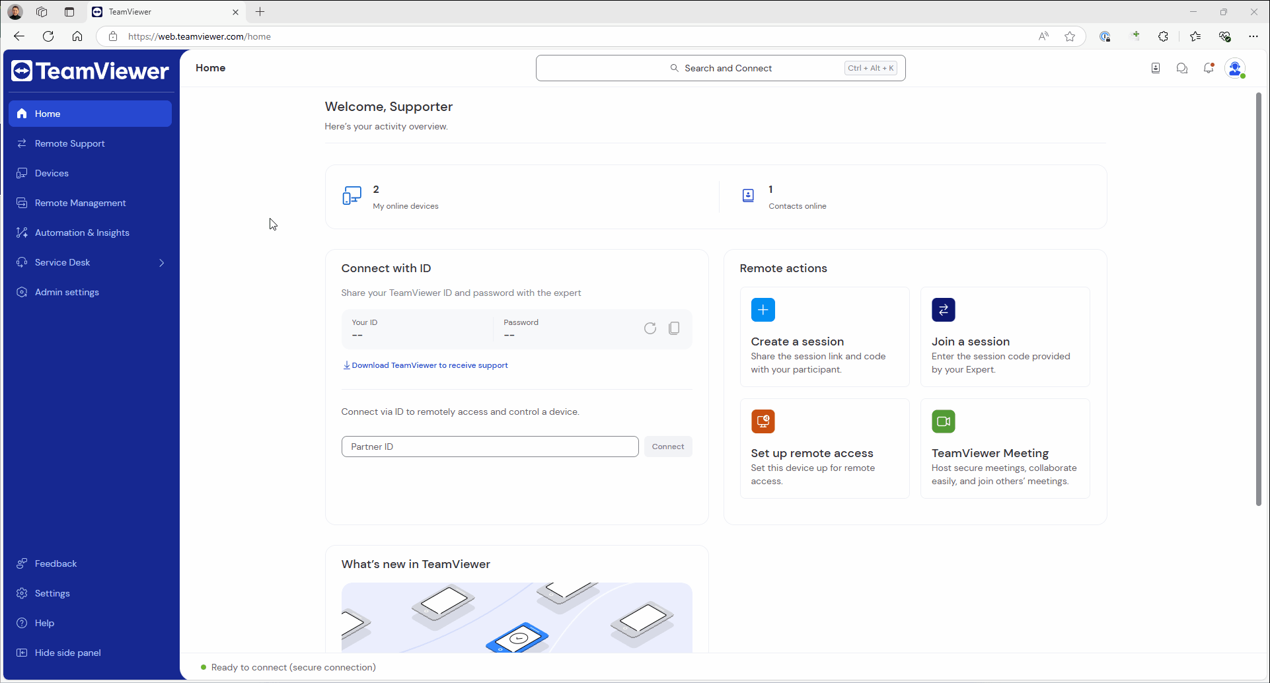Click the Search and Connect box
Image resolution: width=1270 pixels, height=683 pixels.
tap(720, 68)
